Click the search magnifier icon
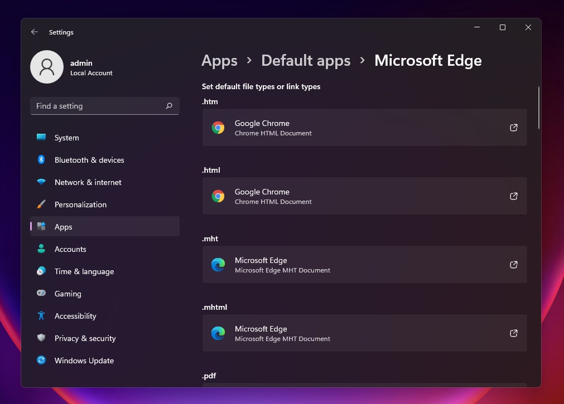 click(x=169, y=106)
